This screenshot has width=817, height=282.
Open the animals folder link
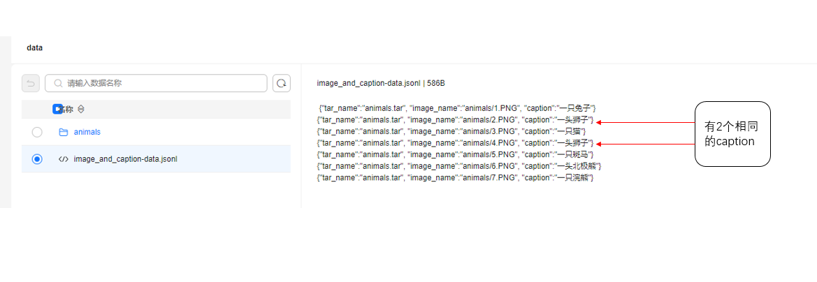[x=87, y=132]
